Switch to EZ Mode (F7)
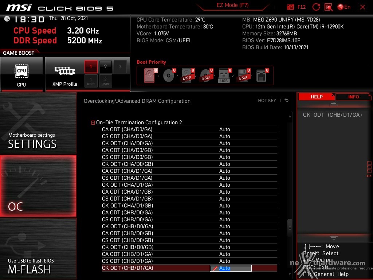Image resolution: width=373 pixels, height=280 pixels. (x=232, y=5)
